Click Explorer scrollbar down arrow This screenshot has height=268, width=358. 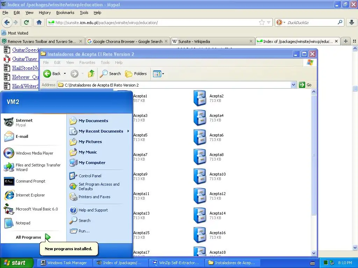314,253
